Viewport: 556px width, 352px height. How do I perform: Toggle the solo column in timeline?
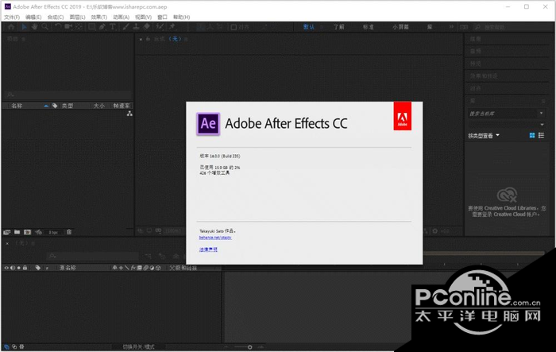(19, 268)
